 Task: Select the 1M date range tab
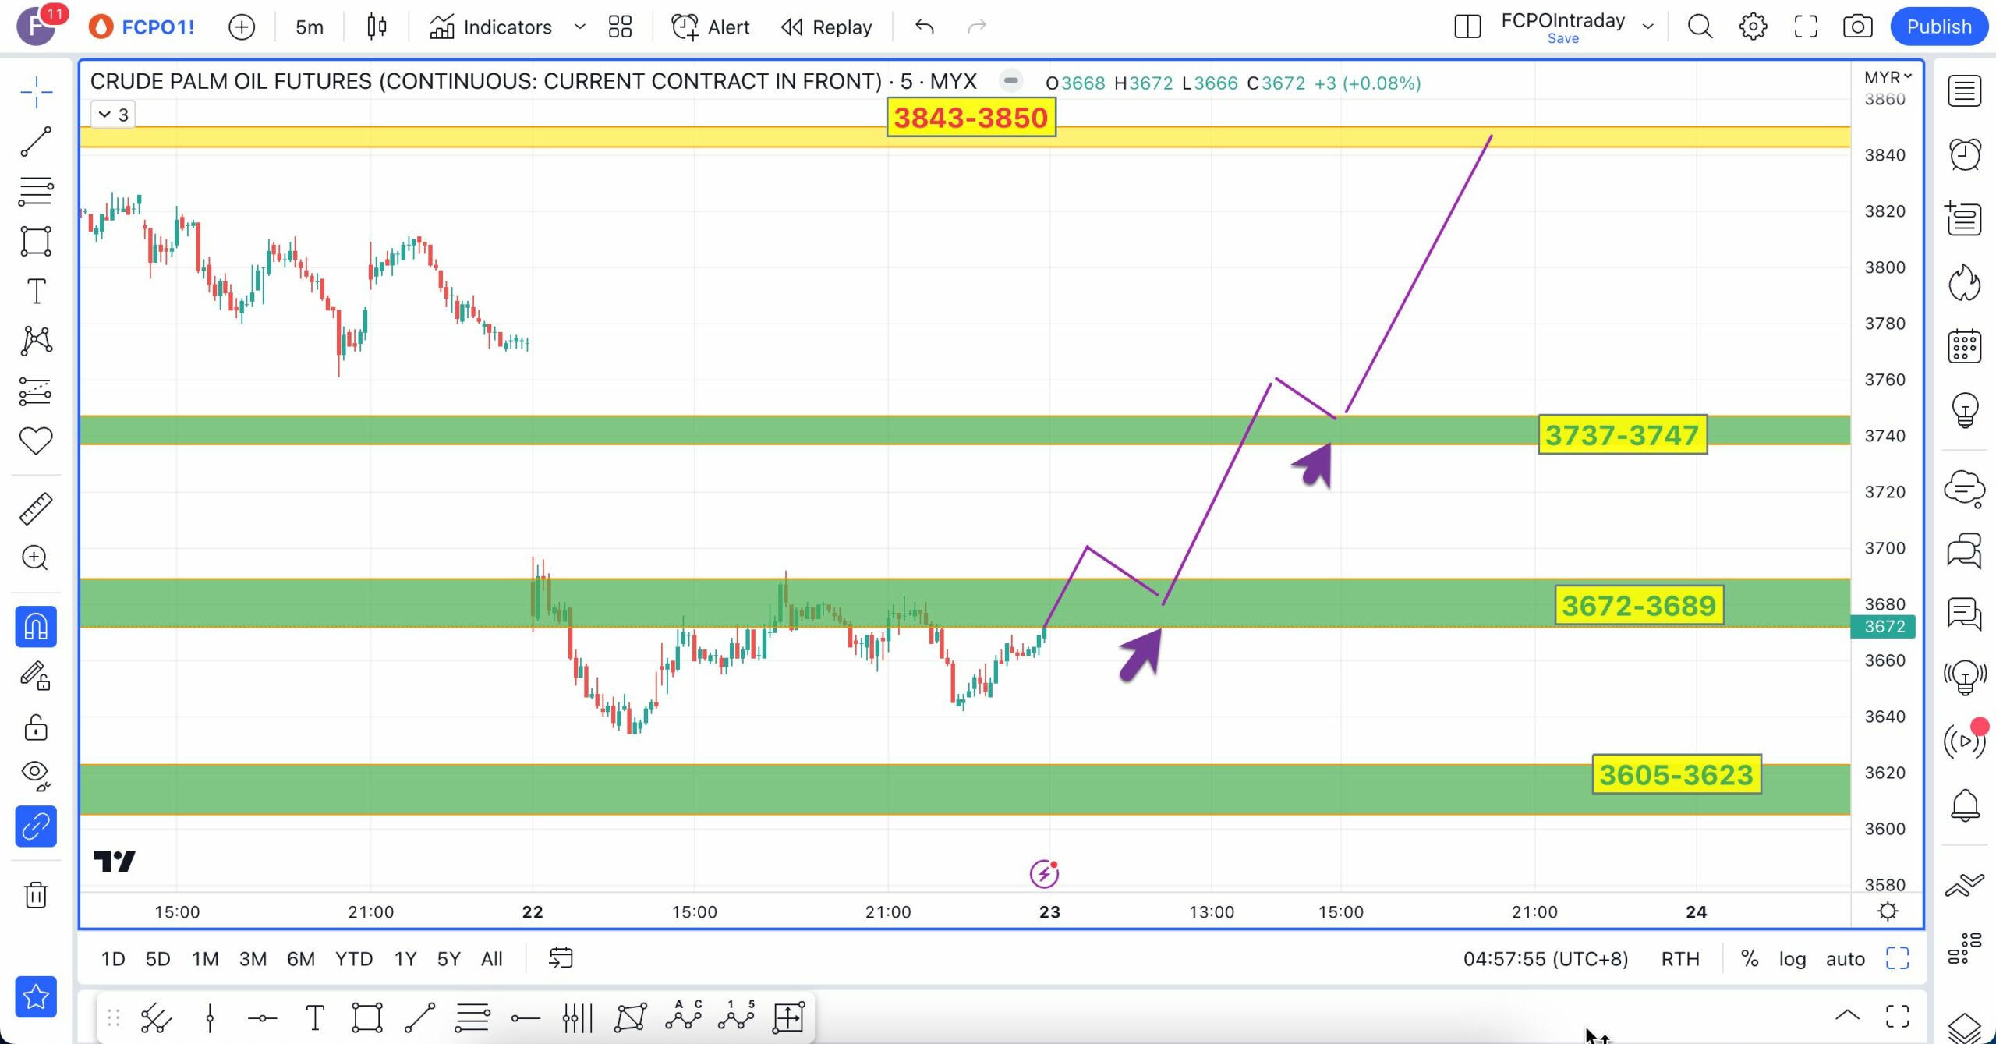click(x=205, y=959)
